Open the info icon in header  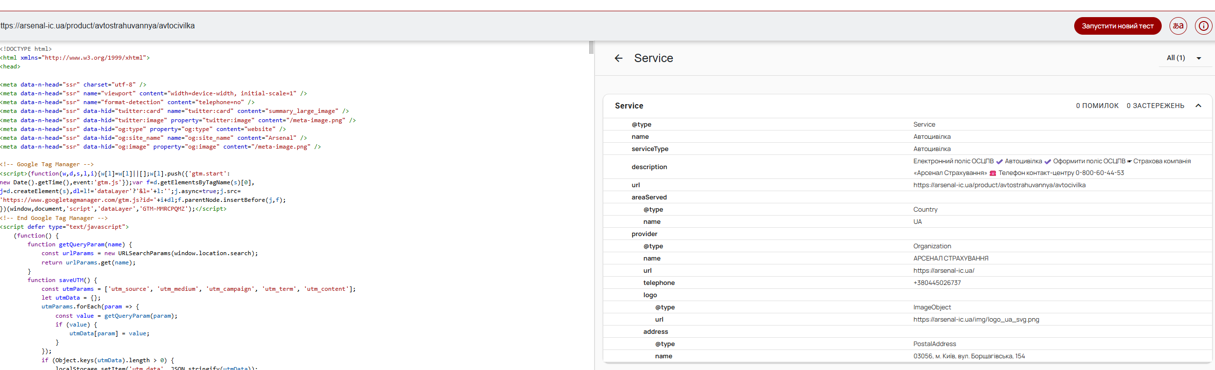click(1204, 26)
